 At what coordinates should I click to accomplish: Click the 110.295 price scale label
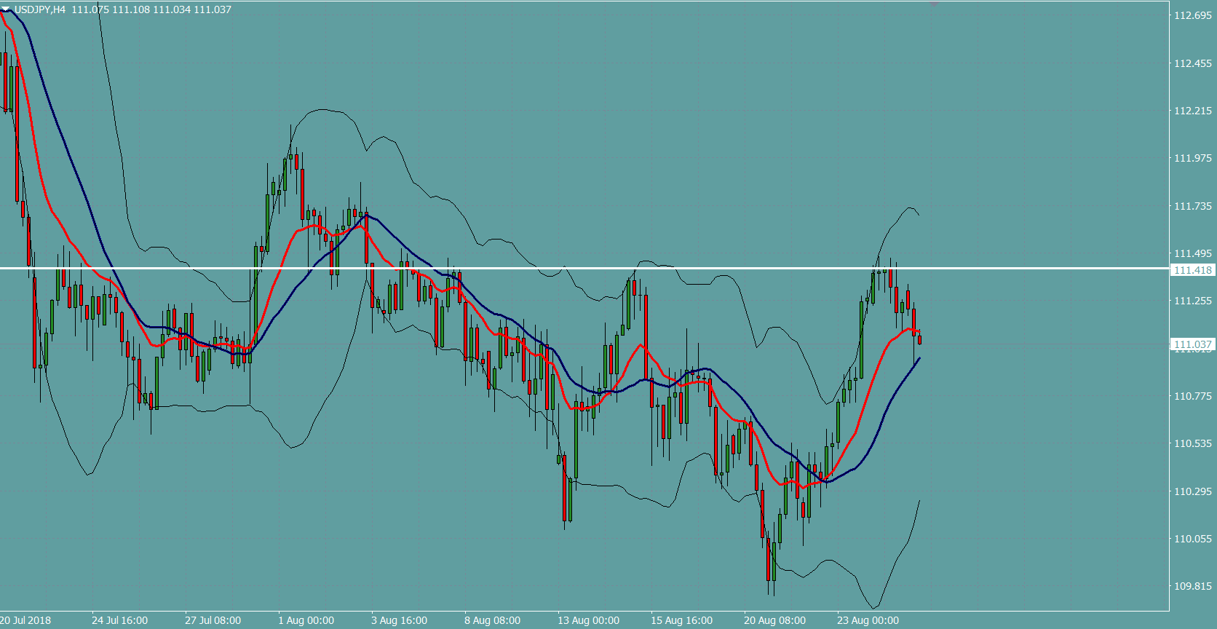click(x=1192, y=491)
